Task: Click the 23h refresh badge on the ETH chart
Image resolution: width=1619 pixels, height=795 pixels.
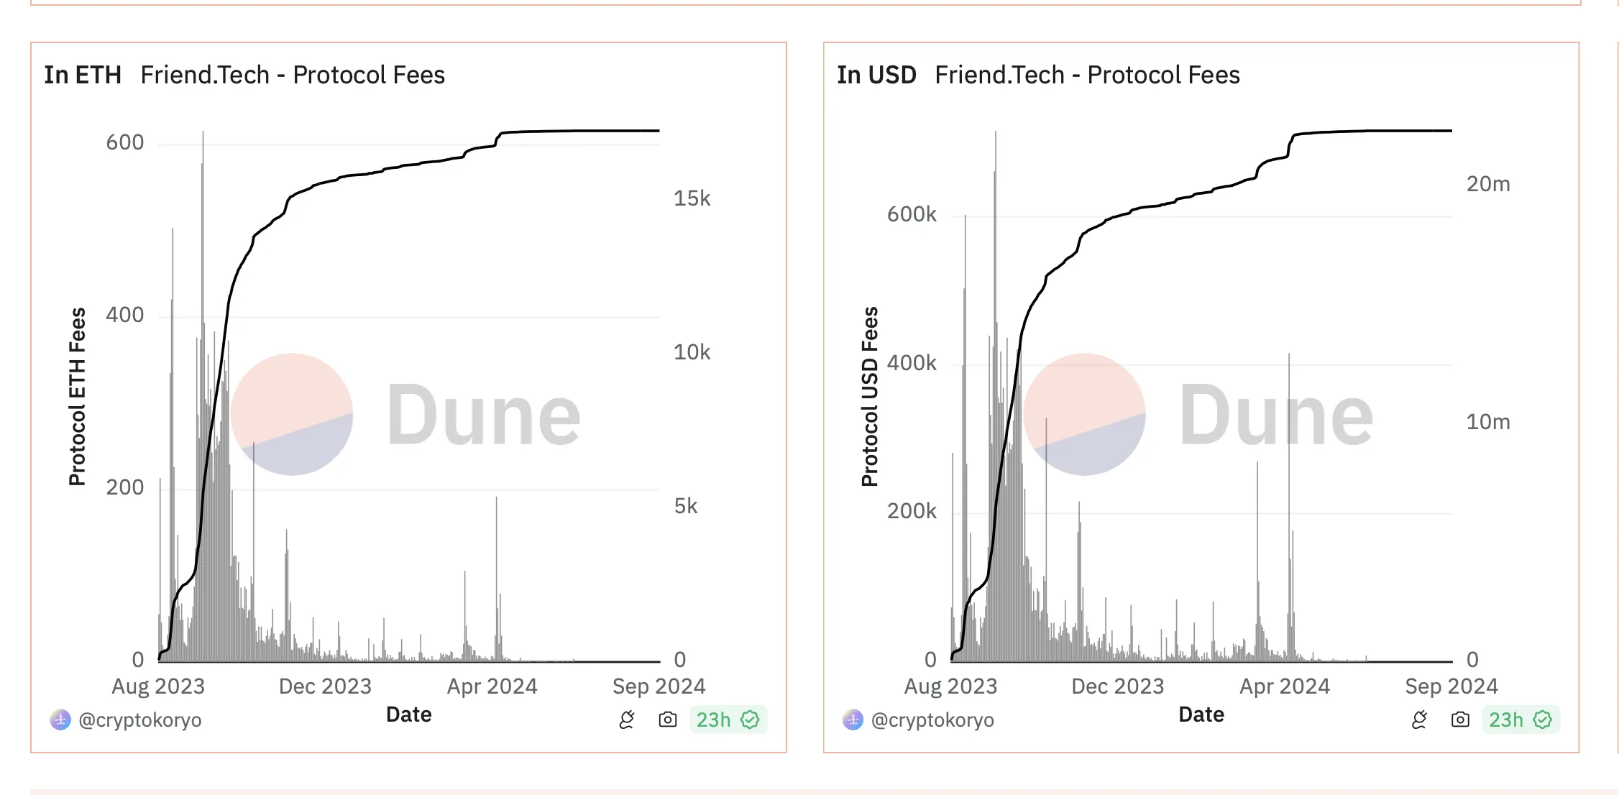Action: pyautogui.click(x=713, y=720)
